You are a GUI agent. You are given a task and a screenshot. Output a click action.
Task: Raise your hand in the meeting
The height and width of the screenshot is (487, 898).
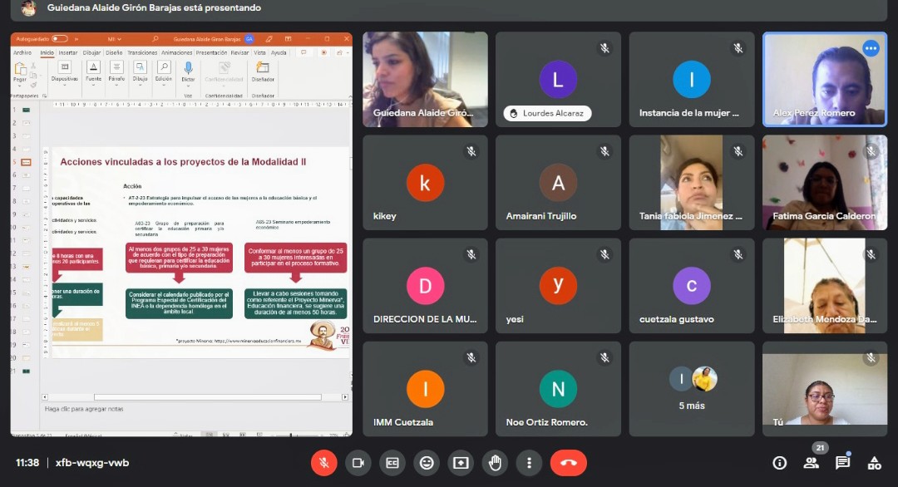tap(495, 463)
